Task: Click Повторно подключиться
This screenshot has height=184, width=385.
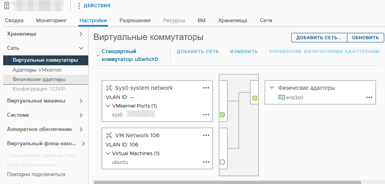Action: click(x=36, y=175)
